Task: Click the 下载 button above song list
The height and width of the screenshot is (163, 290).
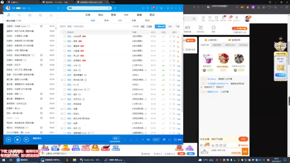Action: pos(178,26)
